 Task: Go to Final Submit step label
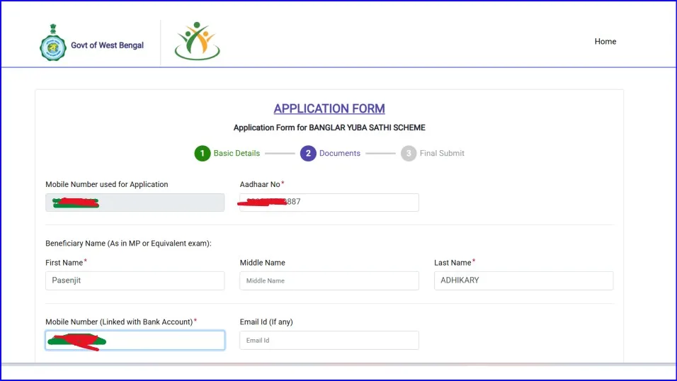click(x=442, y=154)
